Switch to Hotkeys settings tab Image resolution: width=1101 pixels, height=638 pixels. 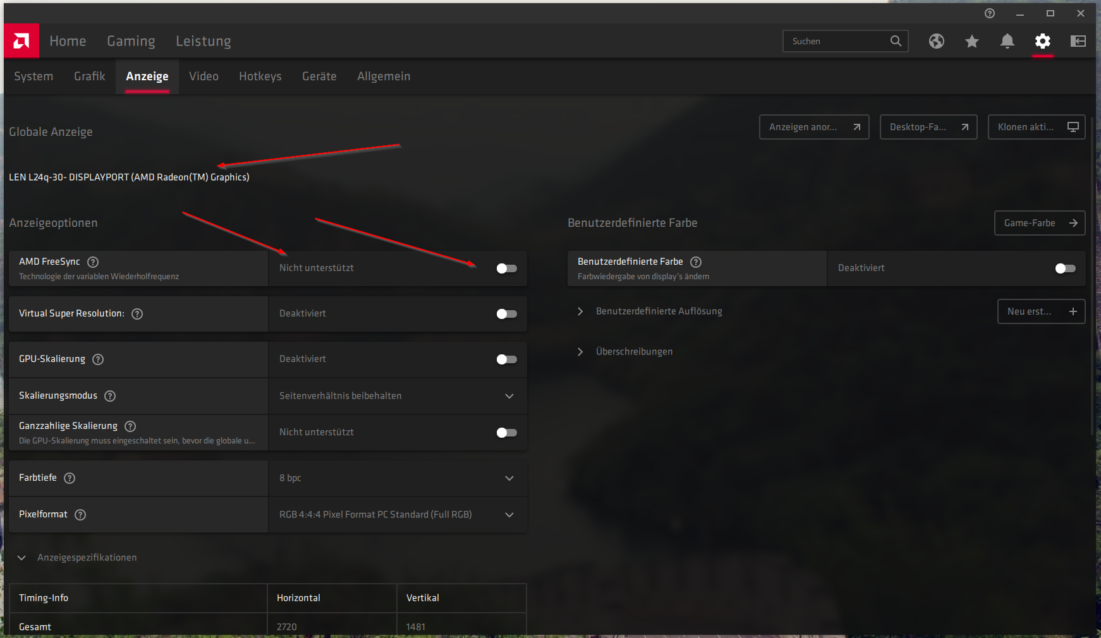tap(260, 76)
